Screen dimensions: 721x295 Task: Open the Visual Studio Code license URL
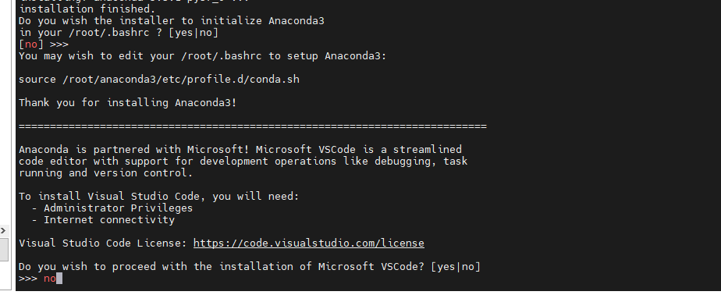point(308,243)
